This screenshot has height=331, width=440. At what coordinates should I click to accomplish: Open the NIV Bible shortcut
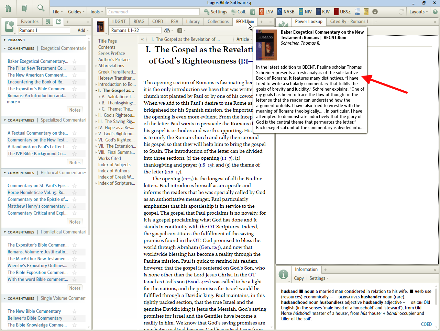305,12
